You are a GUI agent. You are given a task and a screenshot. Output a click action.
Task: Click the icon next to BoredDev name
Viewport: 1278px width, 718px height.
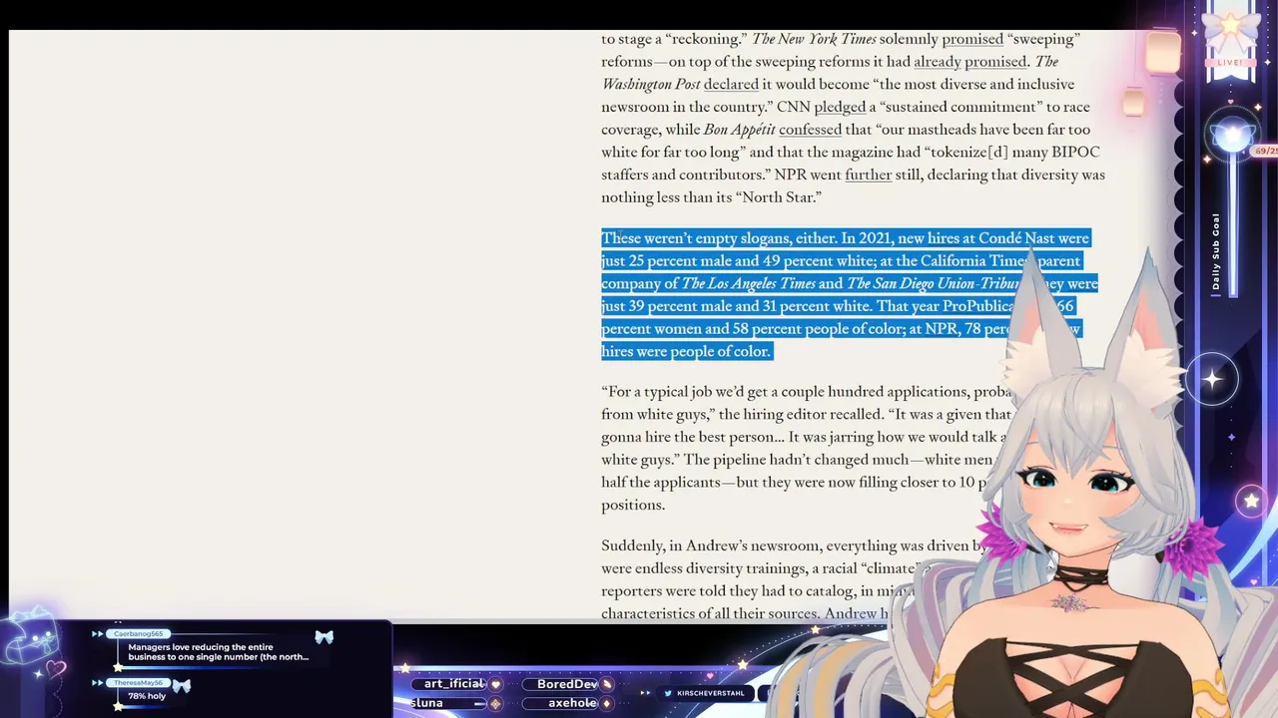607,685
